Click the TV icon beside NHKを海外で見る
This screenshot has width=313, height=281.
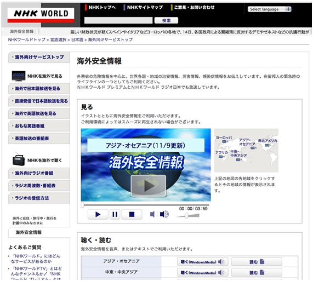coord(19,76)
